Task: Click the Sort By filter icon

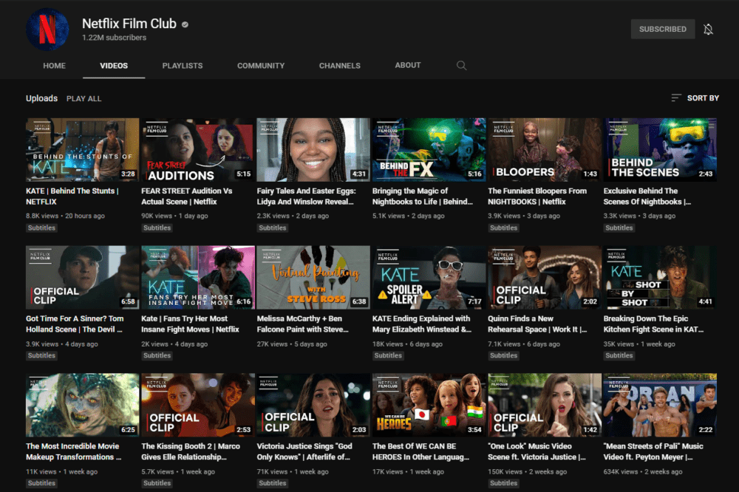Action: [x=675, y=97]
